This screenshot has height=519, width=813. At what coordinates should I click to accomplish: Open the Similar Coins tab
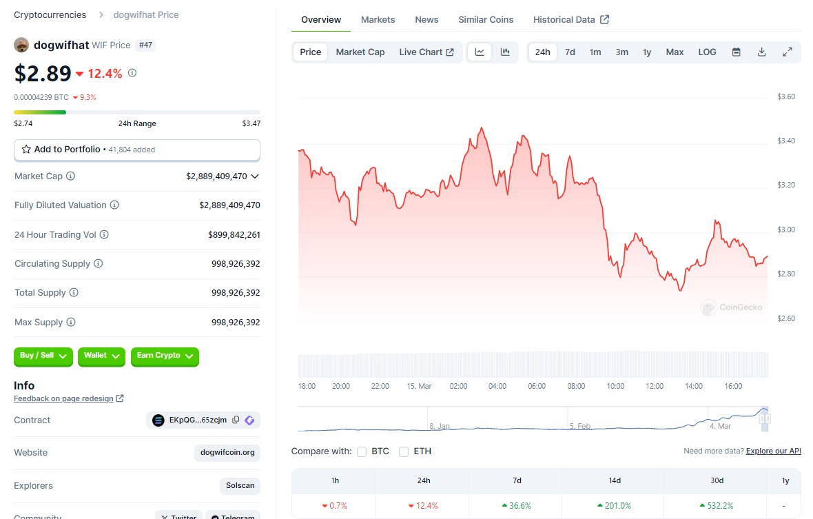(x=486, y=20)
